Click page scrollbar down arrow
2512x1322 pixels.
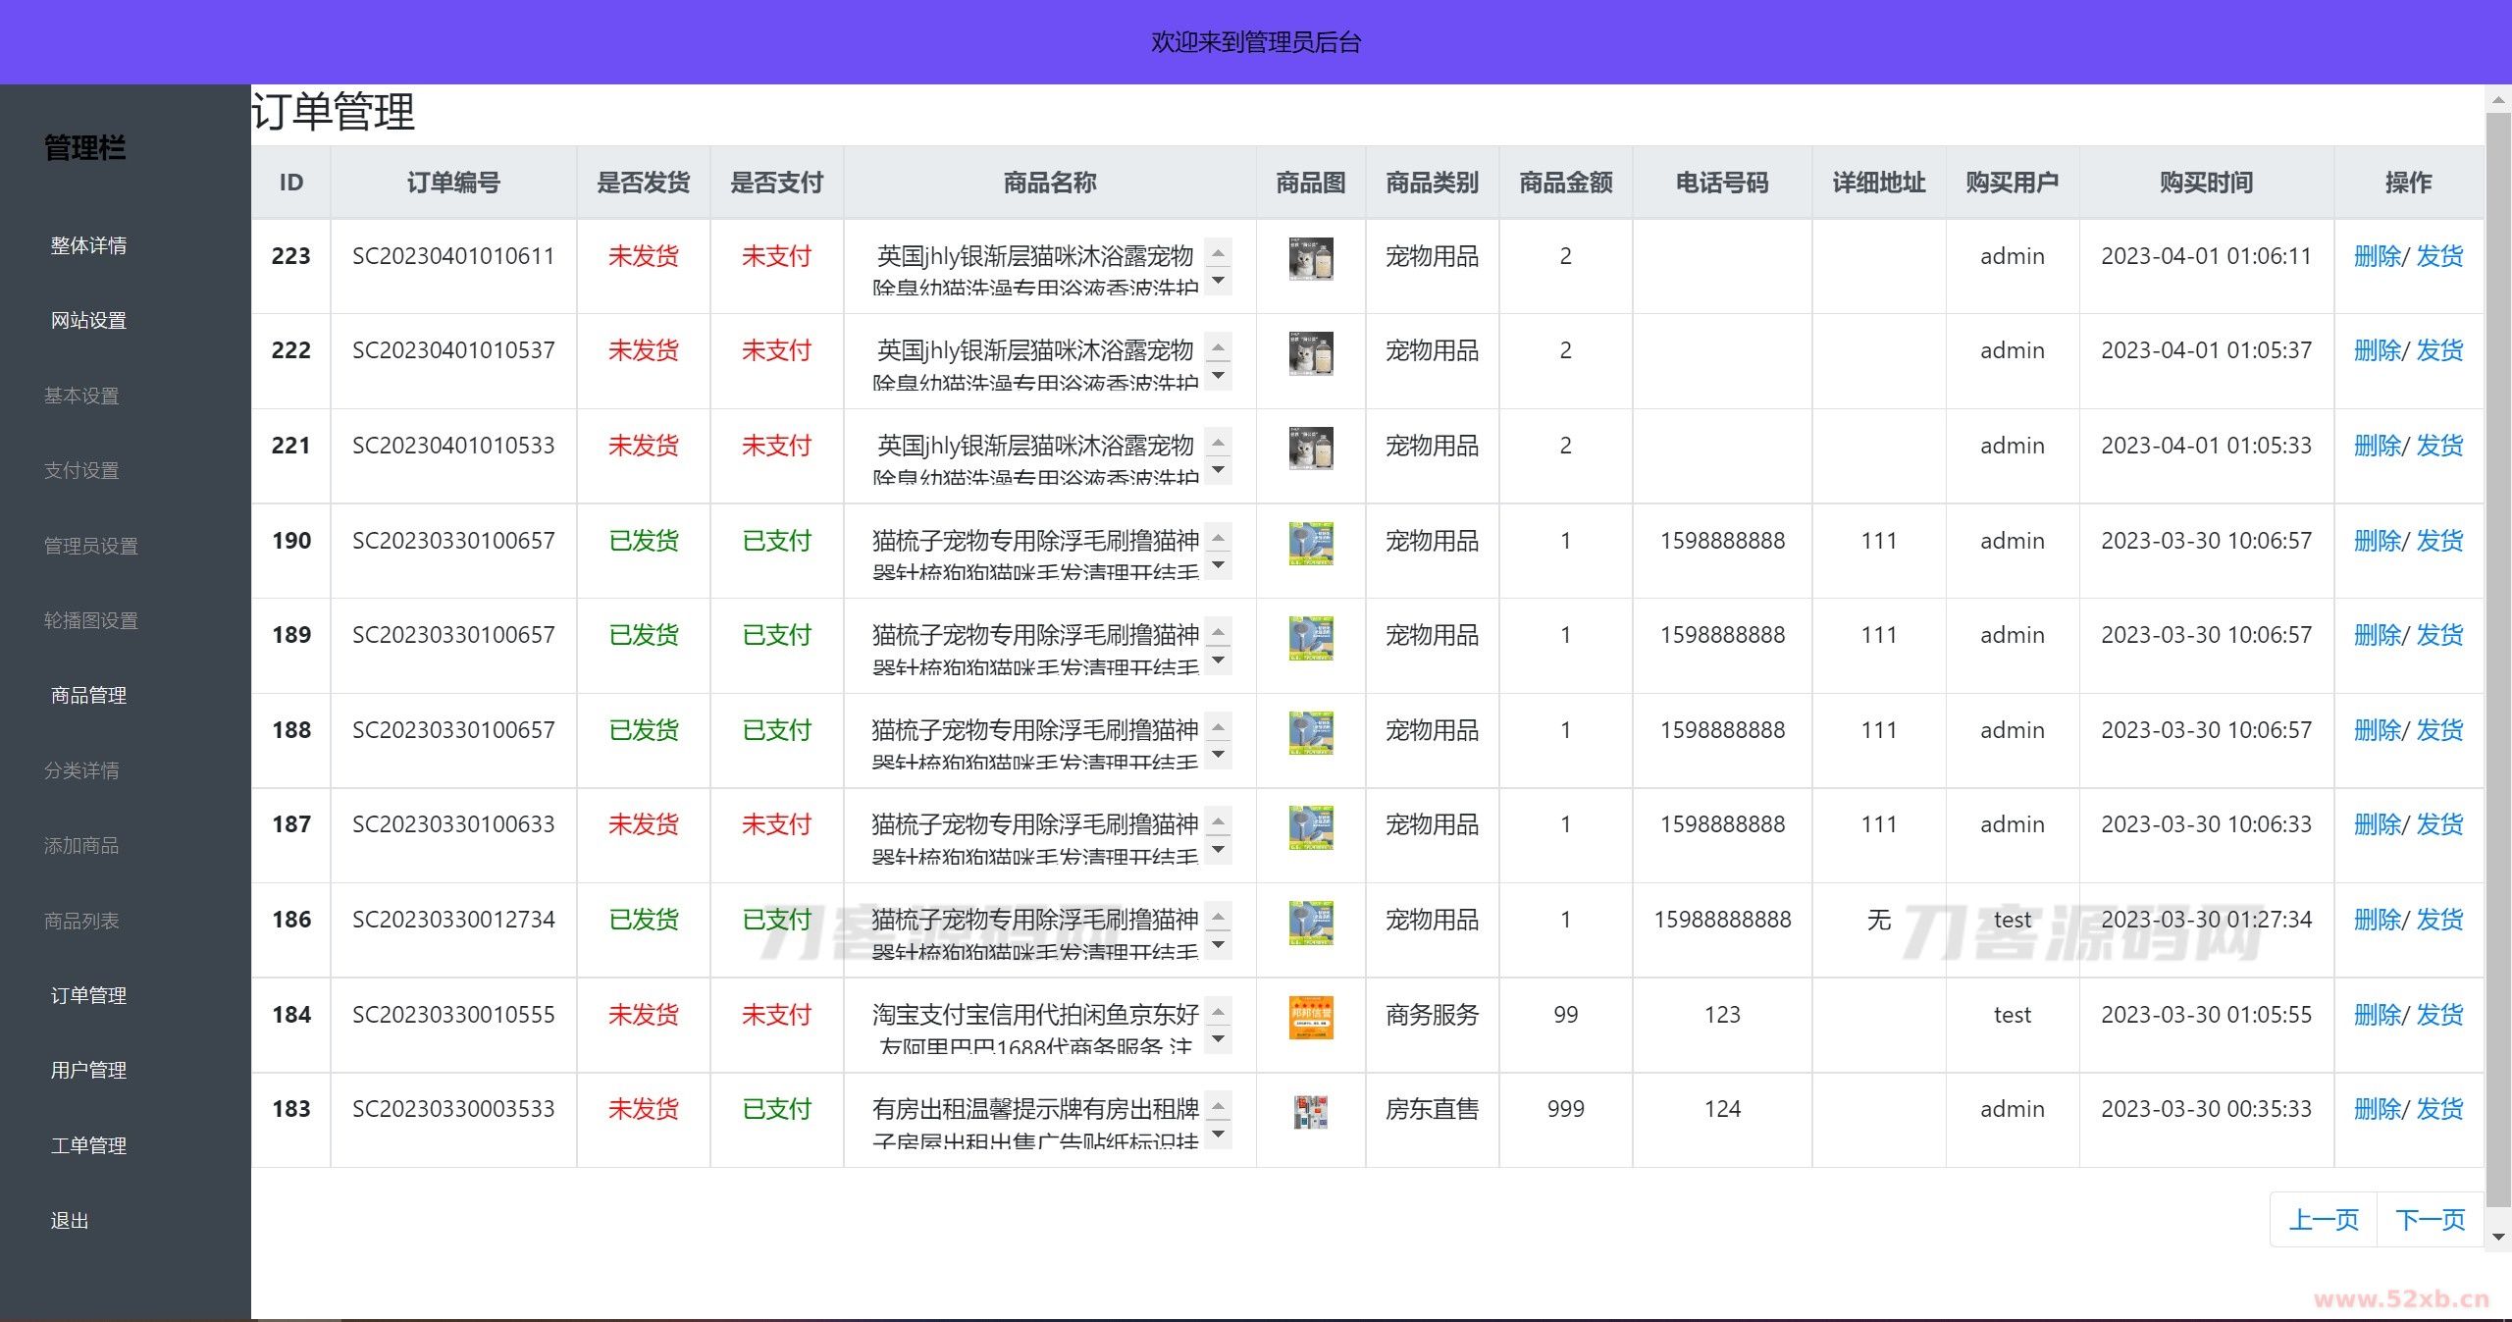point(2498,1238)
